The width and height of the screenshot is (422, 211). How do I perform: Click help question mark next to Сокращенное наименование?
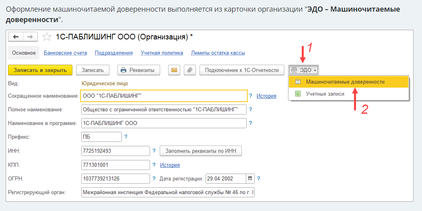point(251,96)
